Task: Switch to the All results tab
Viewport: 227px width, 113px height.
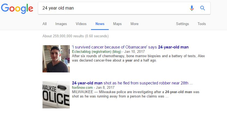Action: point(44,24)
